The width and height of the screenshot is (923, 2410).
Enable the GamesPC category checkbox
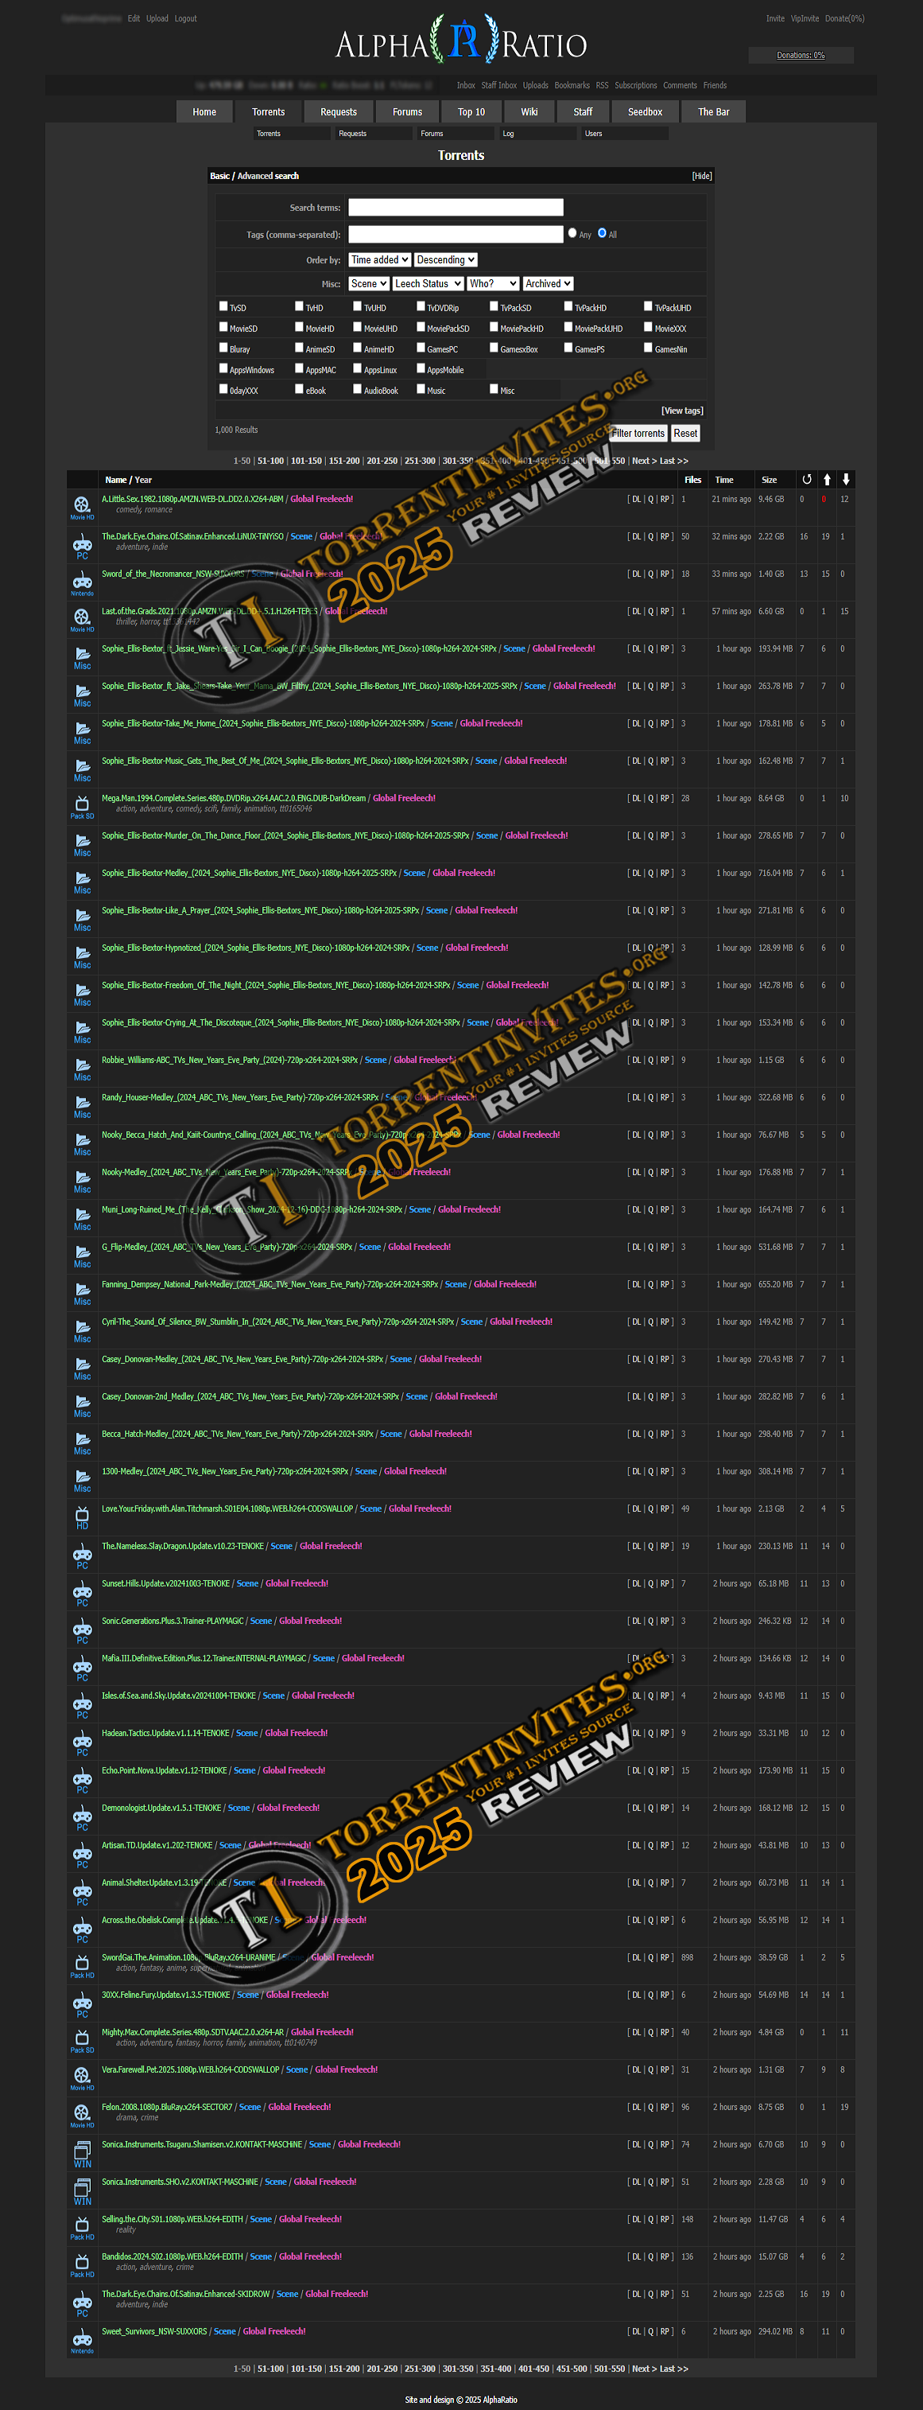pos(421,348)
